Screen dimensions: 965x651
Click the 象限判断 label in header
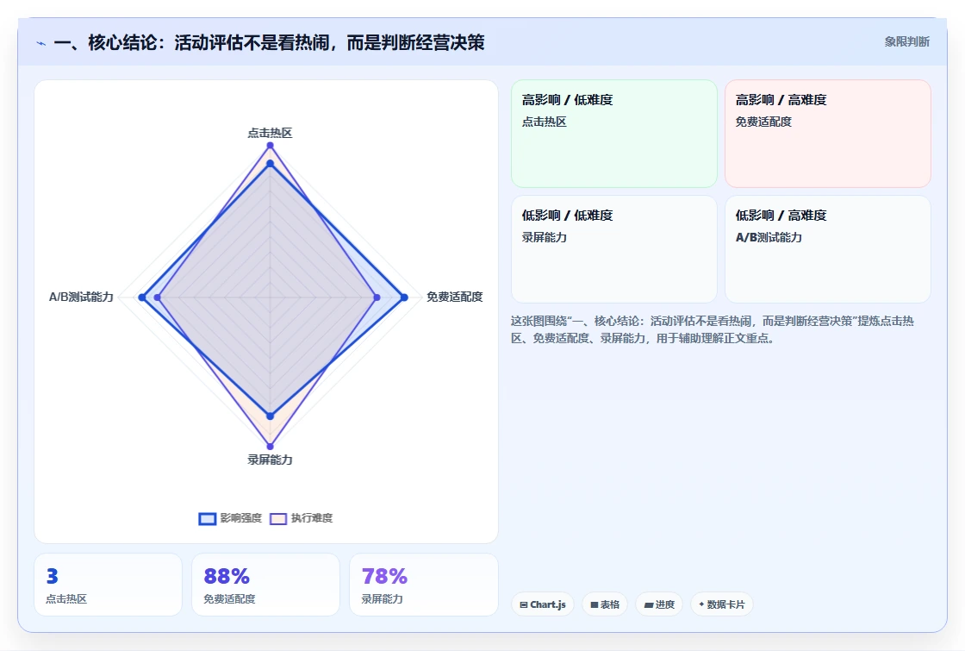pyautogui.click(x=907, y=42)
